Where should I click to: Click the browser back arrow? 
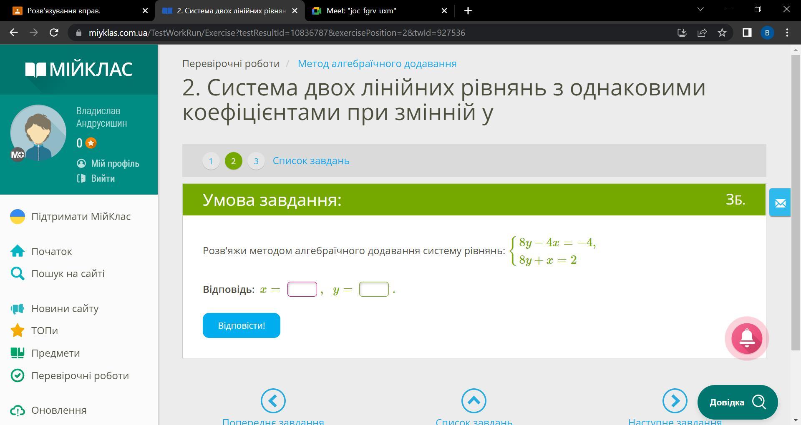point(14,32)
